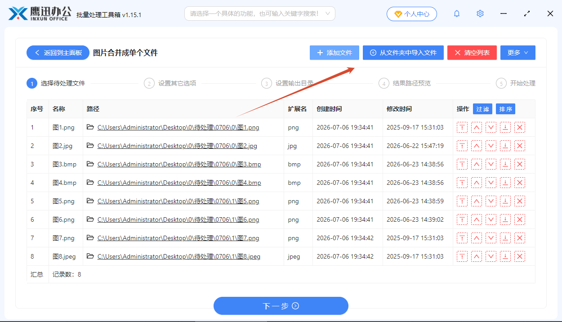This screenshot has height=322, width=562.
Task: Move 图2.jpg row up one position
Action: [x=477, y=146]
